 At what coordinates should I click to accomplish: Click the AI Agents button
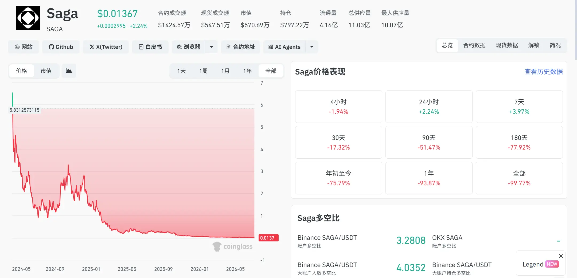284,47
